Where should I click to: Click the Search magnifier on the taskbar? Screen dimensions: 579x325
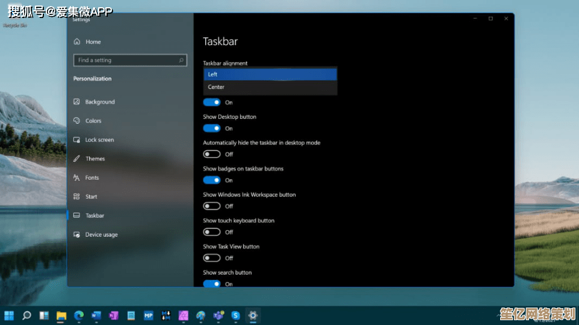click(x=26, y=315)
